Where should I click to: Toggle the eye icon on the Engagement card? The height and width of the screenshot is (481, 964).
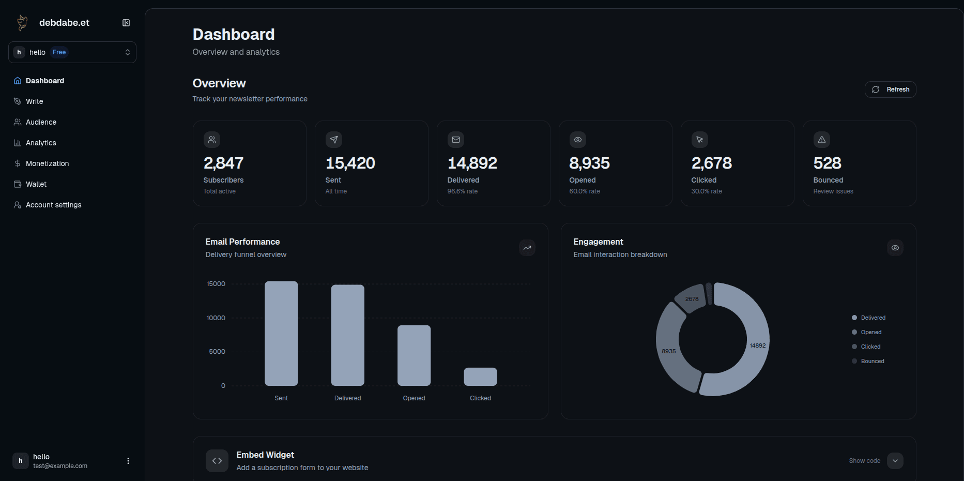click(895, 248)
